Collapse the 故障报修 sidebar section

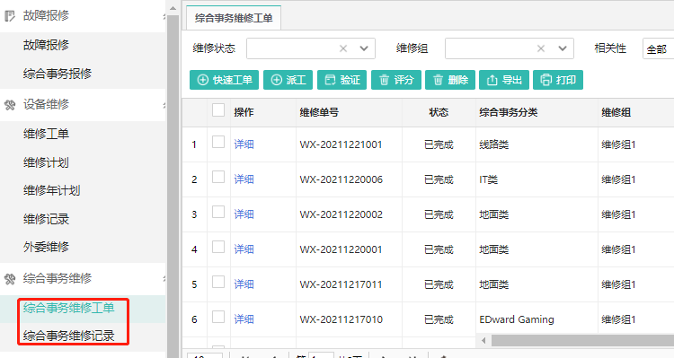coord(164,16)
